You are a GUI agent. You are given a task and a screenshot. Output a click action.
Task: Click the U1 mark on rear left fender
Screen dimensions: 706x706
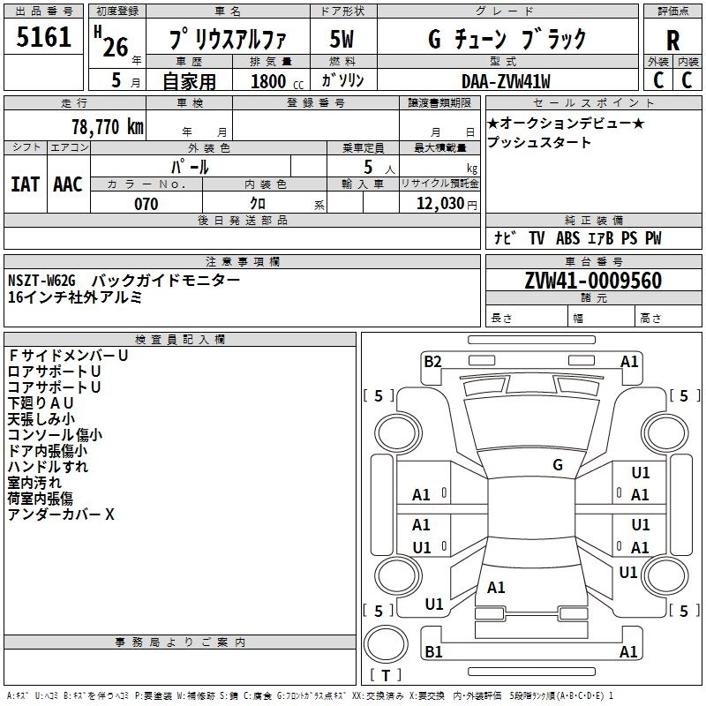(x=434, y=605)
